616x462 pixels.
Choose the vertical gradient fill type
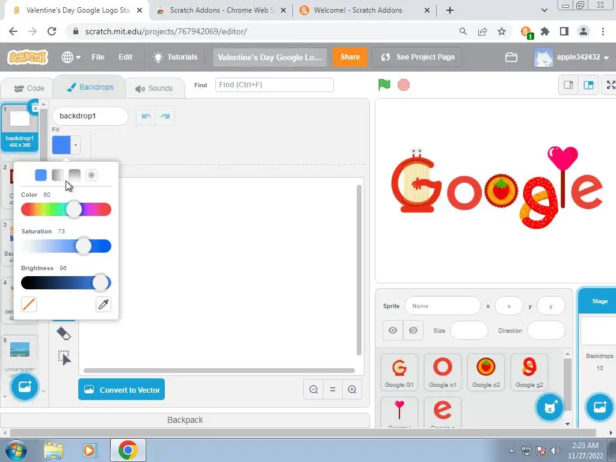(x=75, y=175)
